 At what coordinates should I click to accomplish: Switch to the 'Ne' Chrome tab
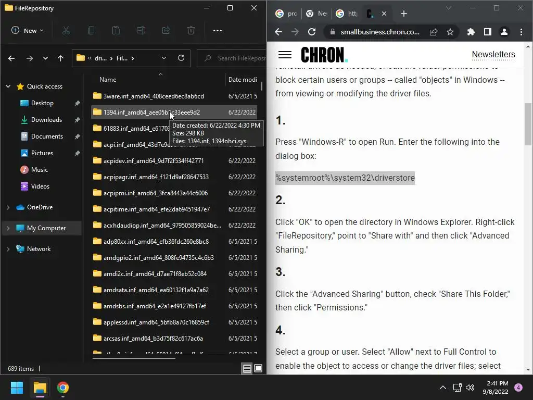tap(316, 14)
